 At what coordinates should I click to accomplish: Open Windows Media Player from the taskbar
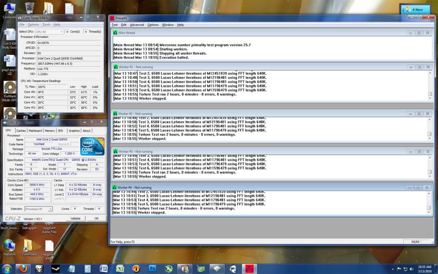pos(233,268)
